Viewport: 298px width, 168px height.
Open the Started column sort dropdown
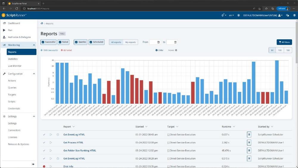pyautogui.click(x=146, y=127)
